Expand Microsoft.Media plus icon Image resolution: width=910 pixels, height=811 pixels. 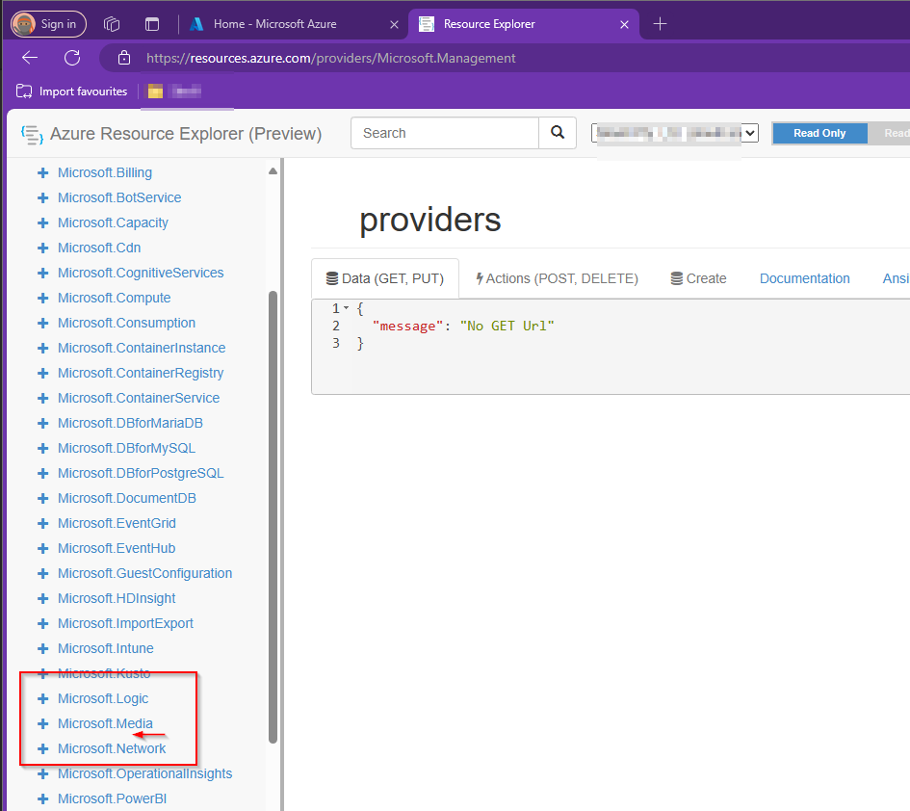pyautogui.click(x=43, y=724)
